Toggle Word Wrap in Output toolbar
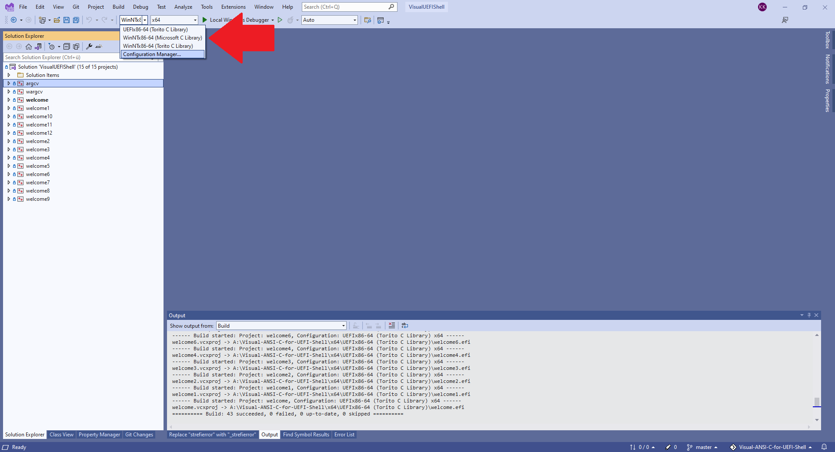Image resolution: width=835 pixels, height=452 pixels. pos(405,326)
